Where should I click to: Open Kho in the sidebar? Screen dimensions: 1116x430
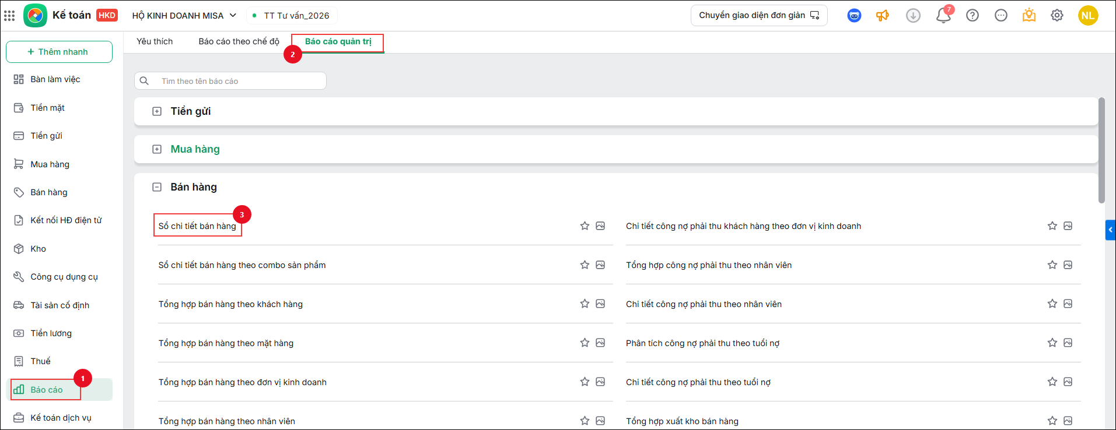point(59,249)
